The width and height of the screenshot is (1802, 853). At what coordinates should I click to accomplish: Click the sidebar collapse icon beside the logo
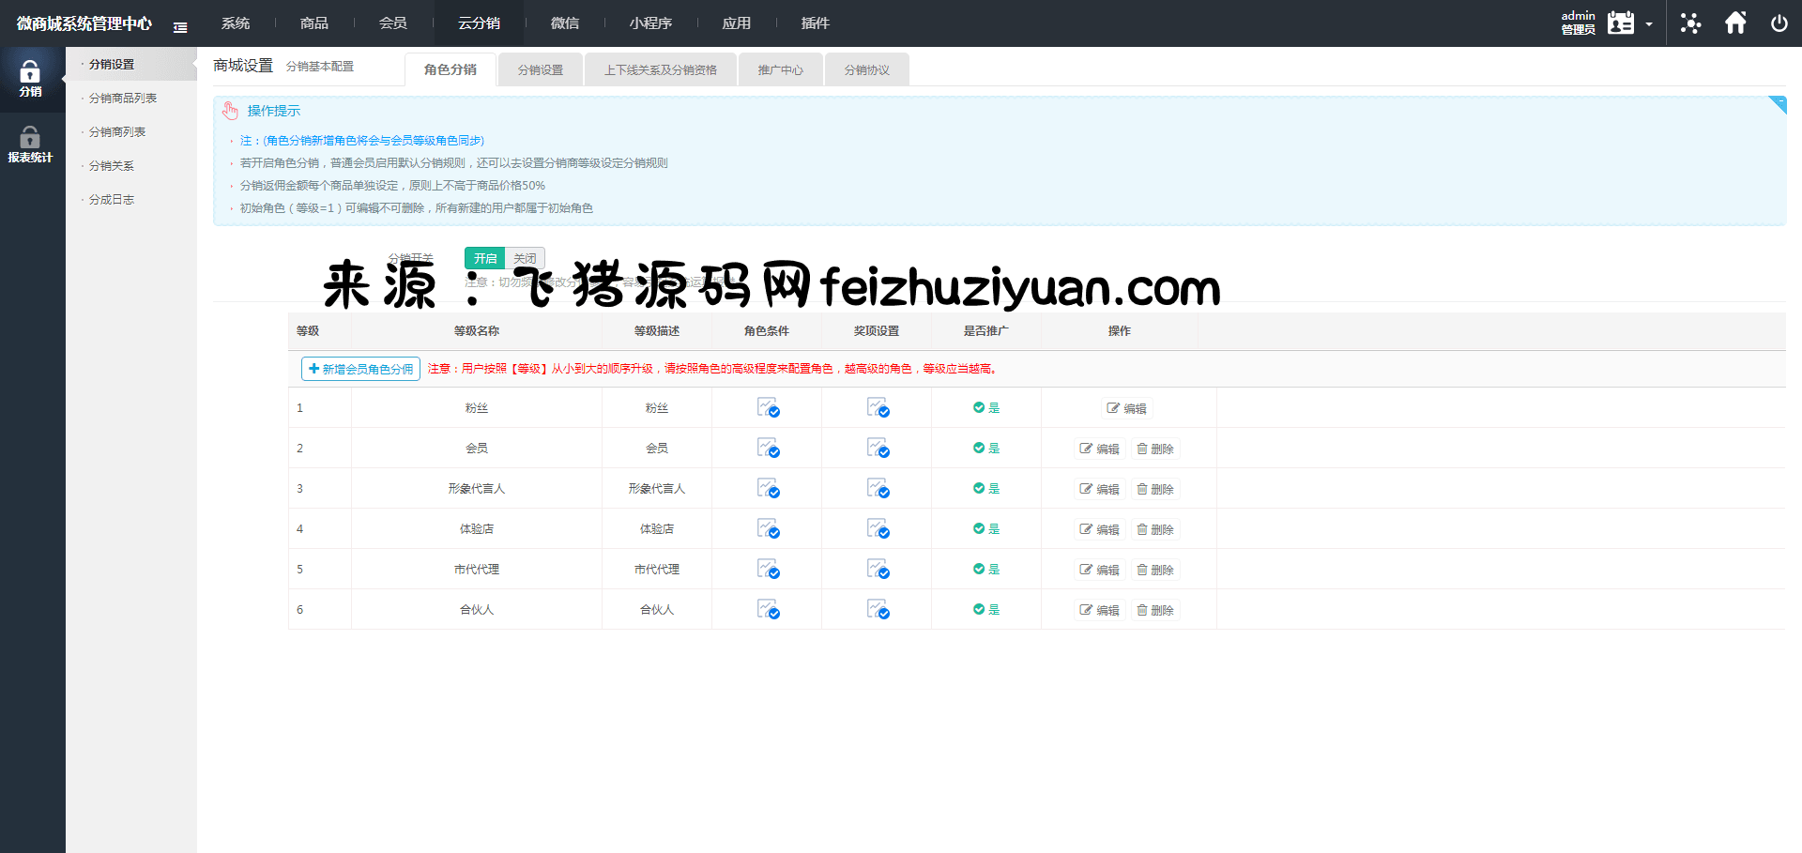[x=180, y=27]
